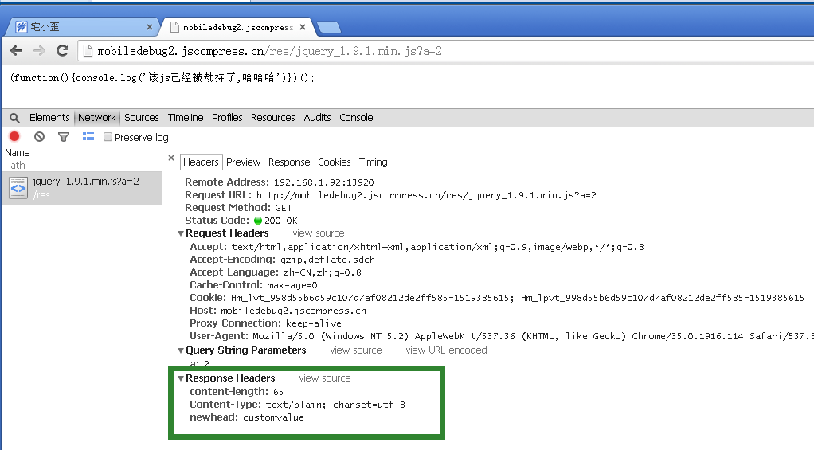Close the request details pane

coord(171,158)
